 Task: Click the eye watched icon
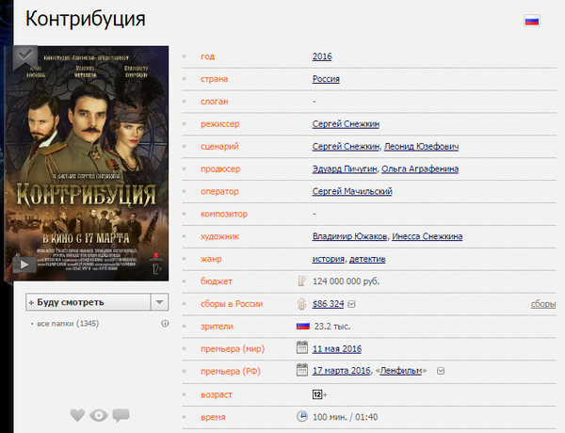[99, 415]
